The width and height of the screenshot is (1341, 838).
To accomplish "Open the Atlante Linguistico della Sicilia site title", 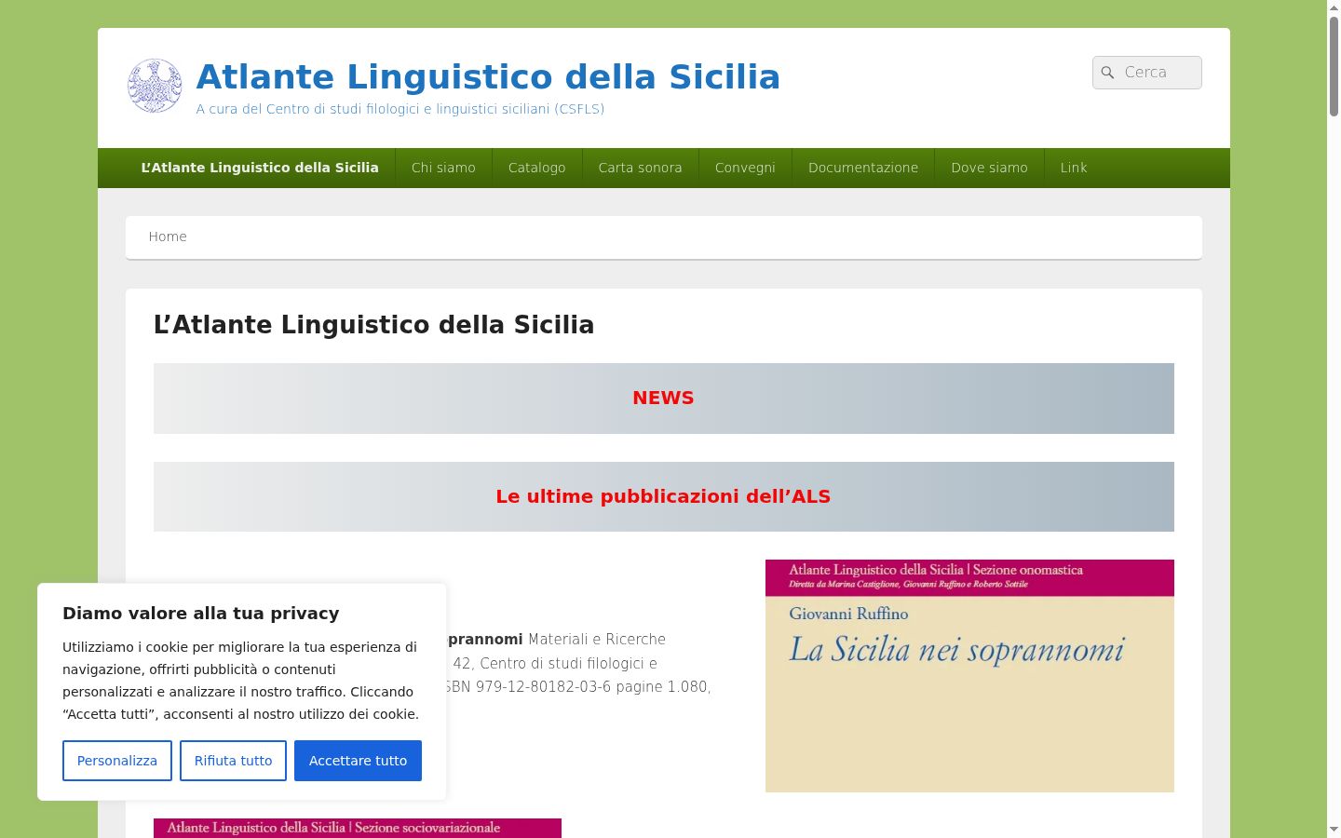I will (488, 76).
